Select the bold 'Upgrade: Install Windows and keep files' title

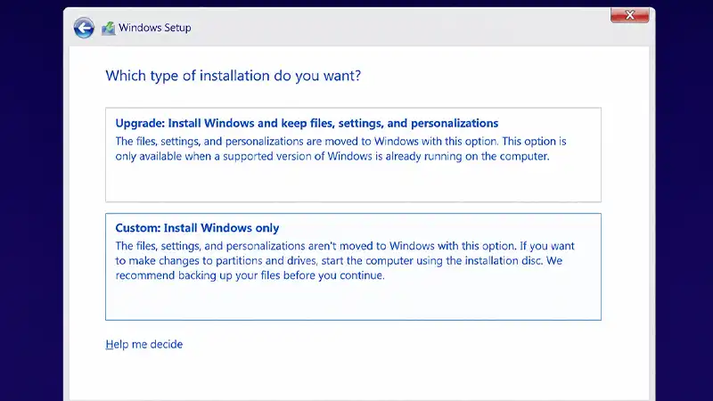307,123
